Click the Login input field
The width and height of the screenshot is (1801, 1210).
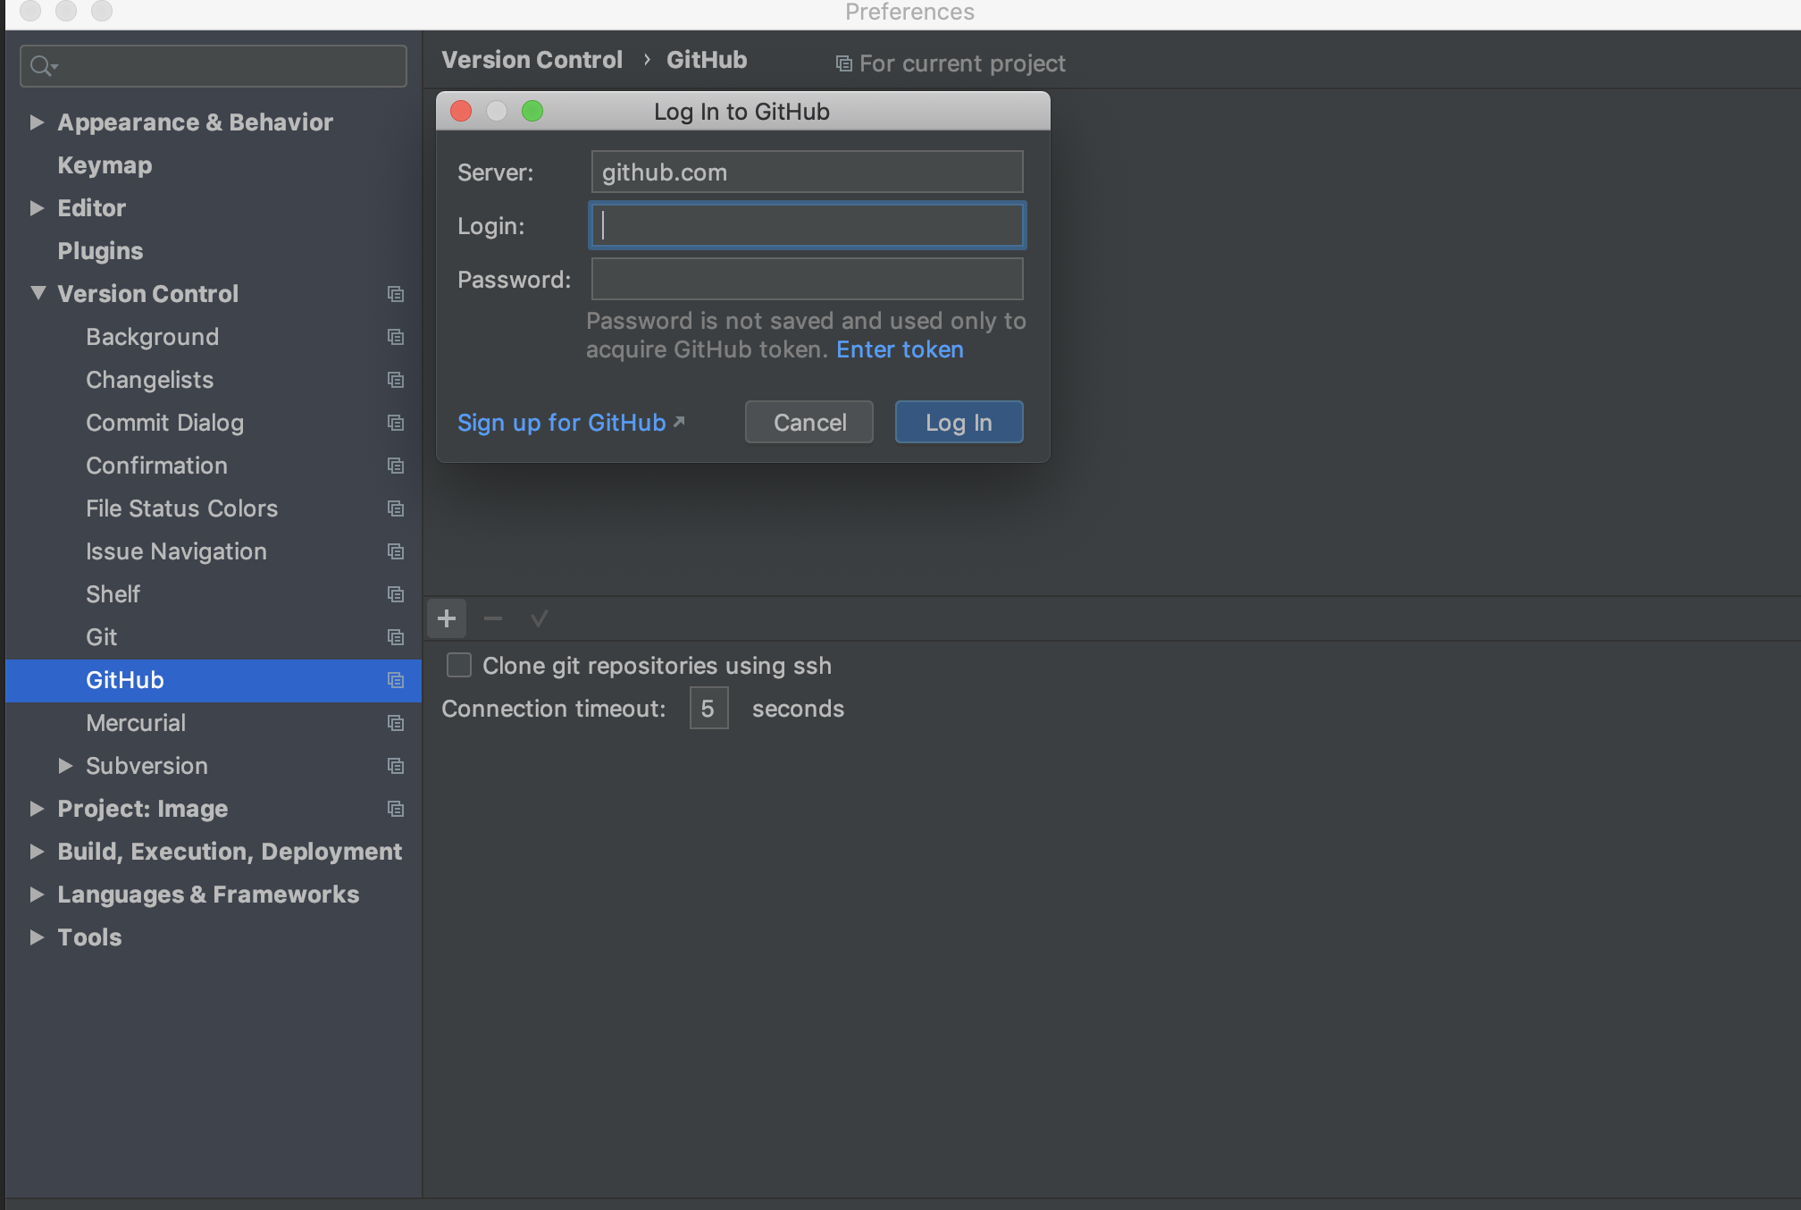808,225
